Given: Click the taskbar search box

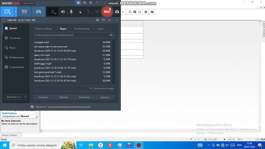Looking at the screenshot, I should [43, 145].
